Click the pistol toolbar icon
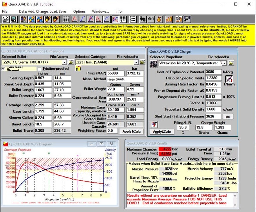Screen dimensions: 256x212 187,19
